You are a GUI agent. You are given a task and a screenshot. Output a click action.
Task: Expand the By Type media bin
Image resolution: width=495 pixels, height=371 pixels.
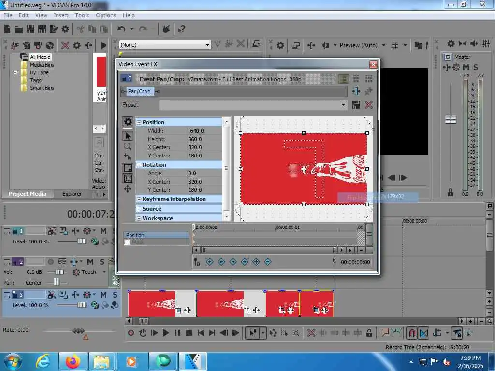[x=15, y=72]
